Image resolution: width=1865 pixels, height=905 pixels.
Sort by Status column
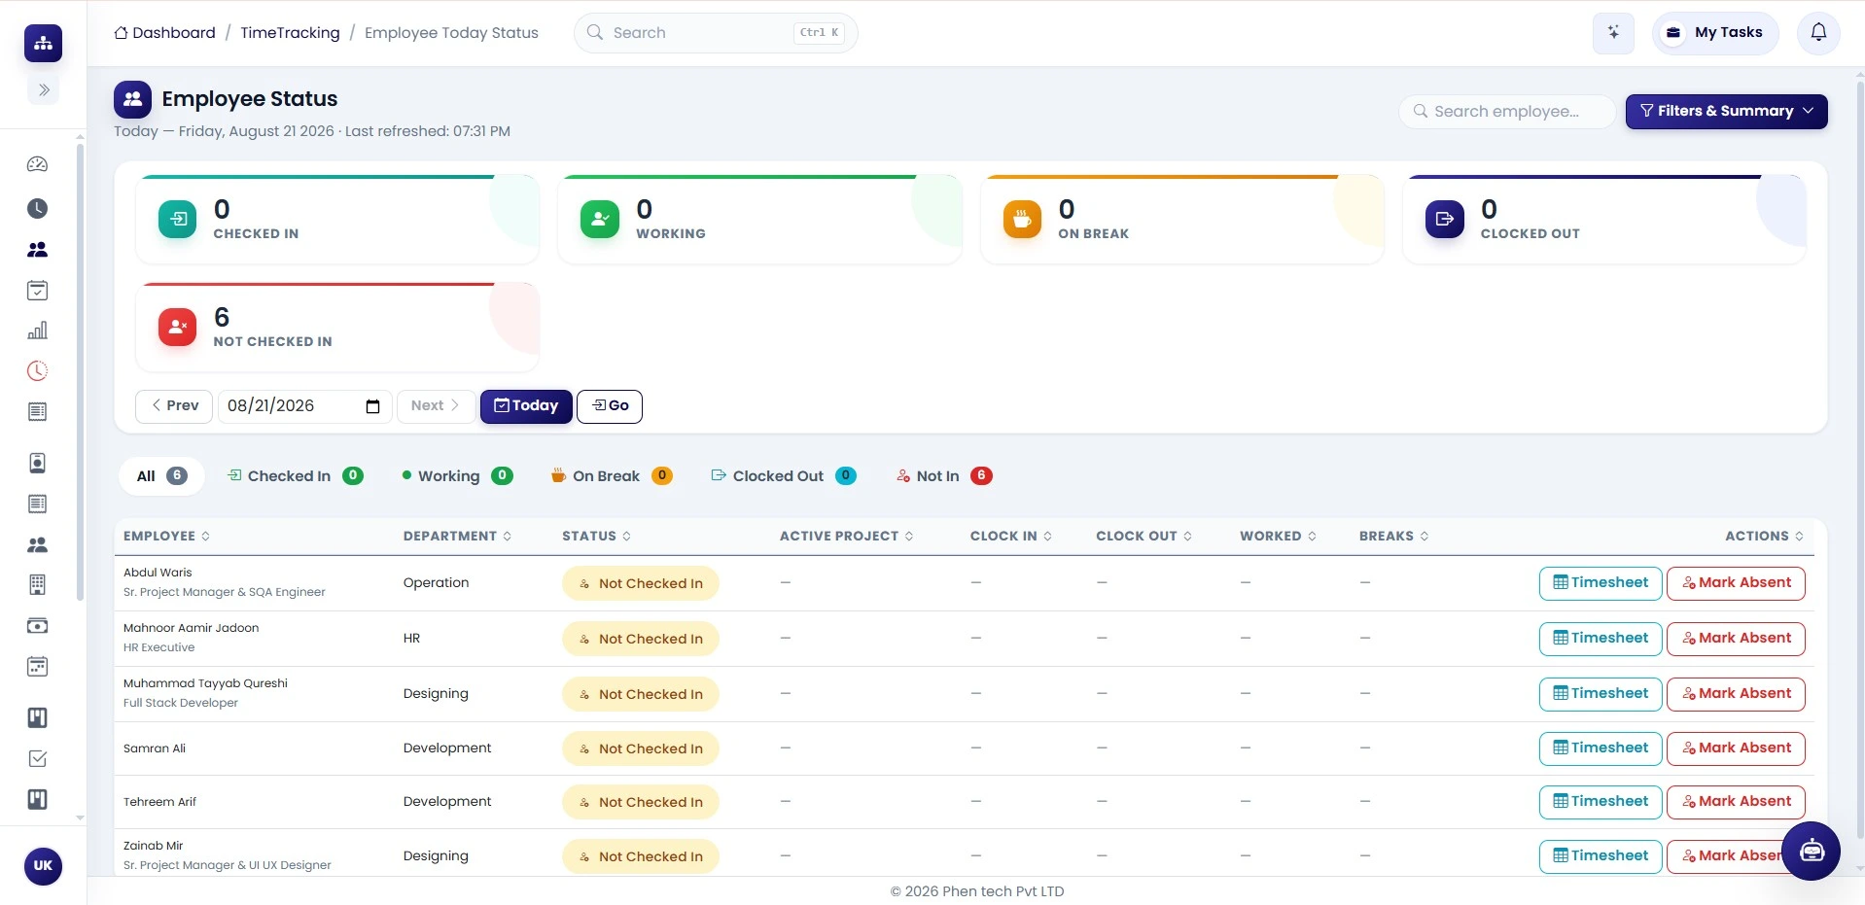596,537
